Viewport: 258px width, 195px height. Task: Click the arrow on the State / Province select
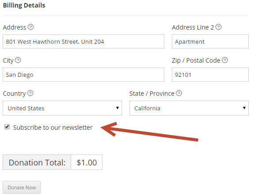[244, 108]
